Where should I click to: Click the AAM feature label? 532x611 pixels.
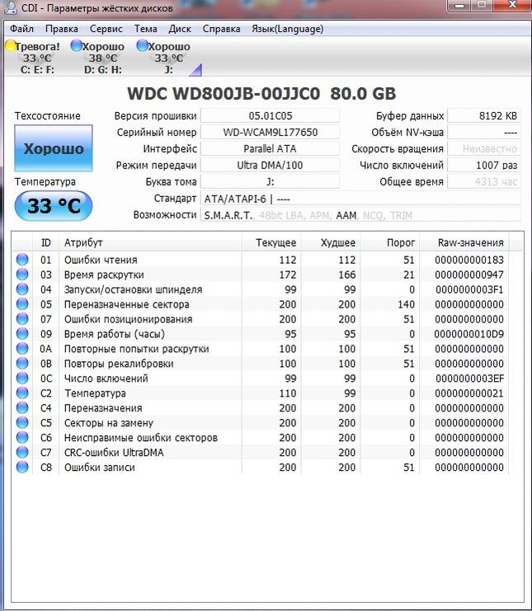(x=346, y=215)
